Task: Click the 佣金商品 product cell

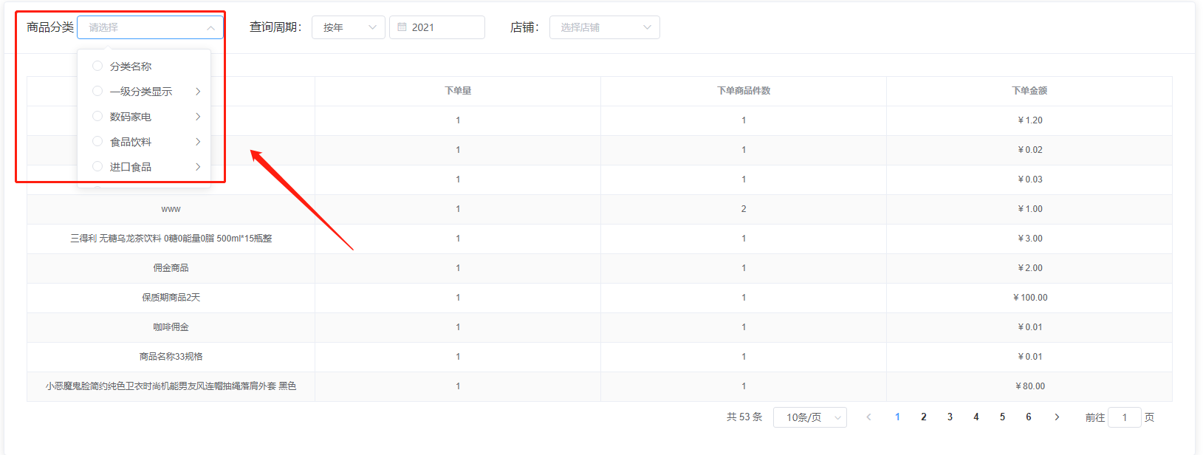Action: 171,268
